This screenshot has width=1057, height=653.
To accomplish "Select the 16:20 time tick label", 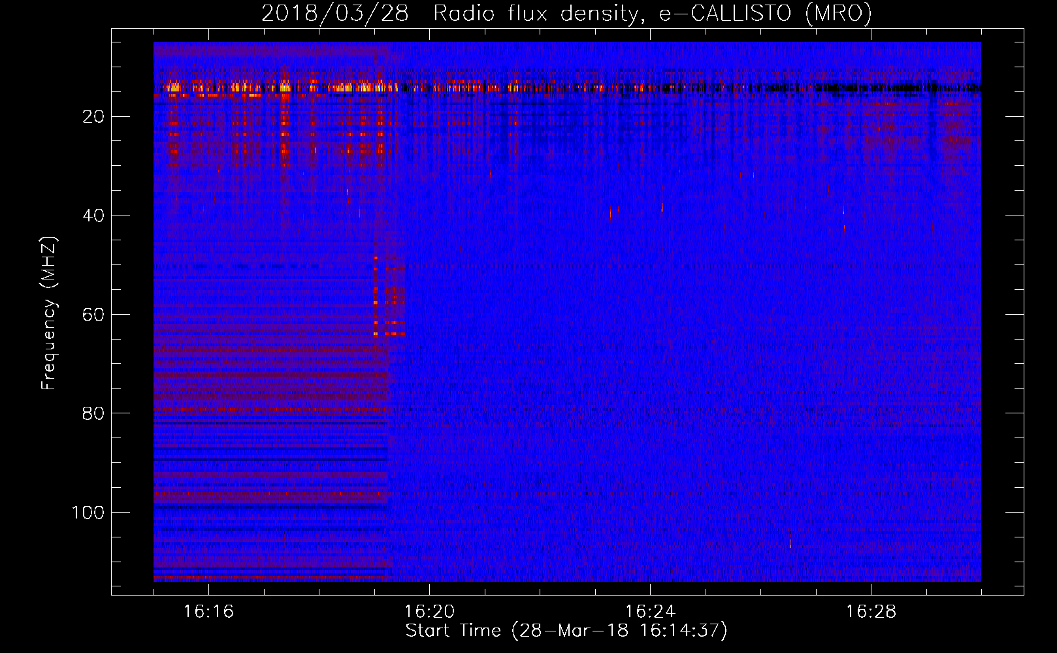I will tap(429, 612).
